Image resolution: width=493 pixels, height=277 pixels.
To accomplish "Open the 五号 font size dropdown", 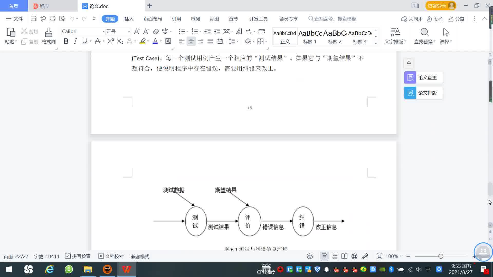I will (x=129, y=31).
